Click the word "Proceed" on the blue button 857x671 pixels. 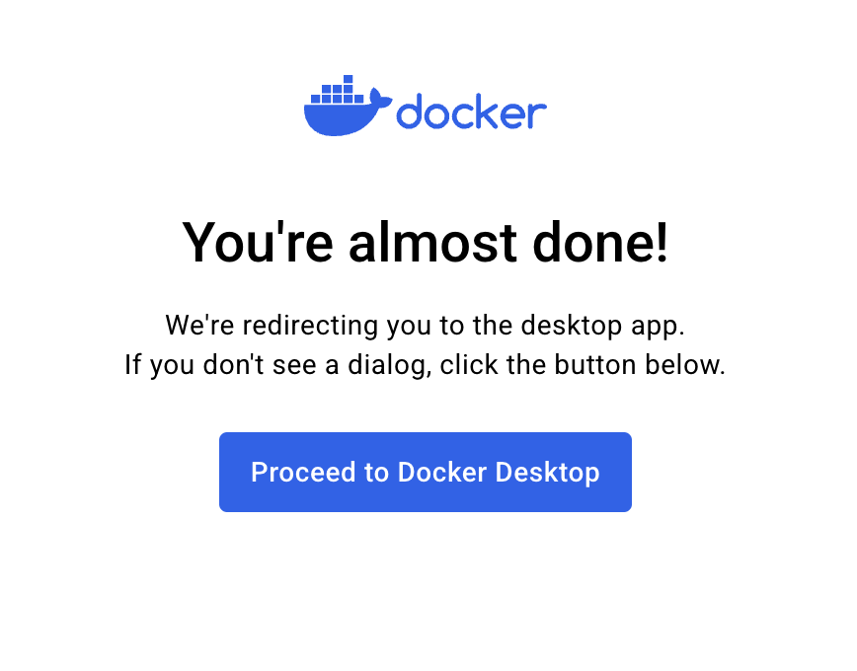303,472
